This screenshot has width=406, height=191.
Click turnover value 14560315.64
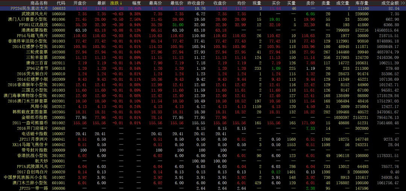pyautogui.click(x=387, y=30)
